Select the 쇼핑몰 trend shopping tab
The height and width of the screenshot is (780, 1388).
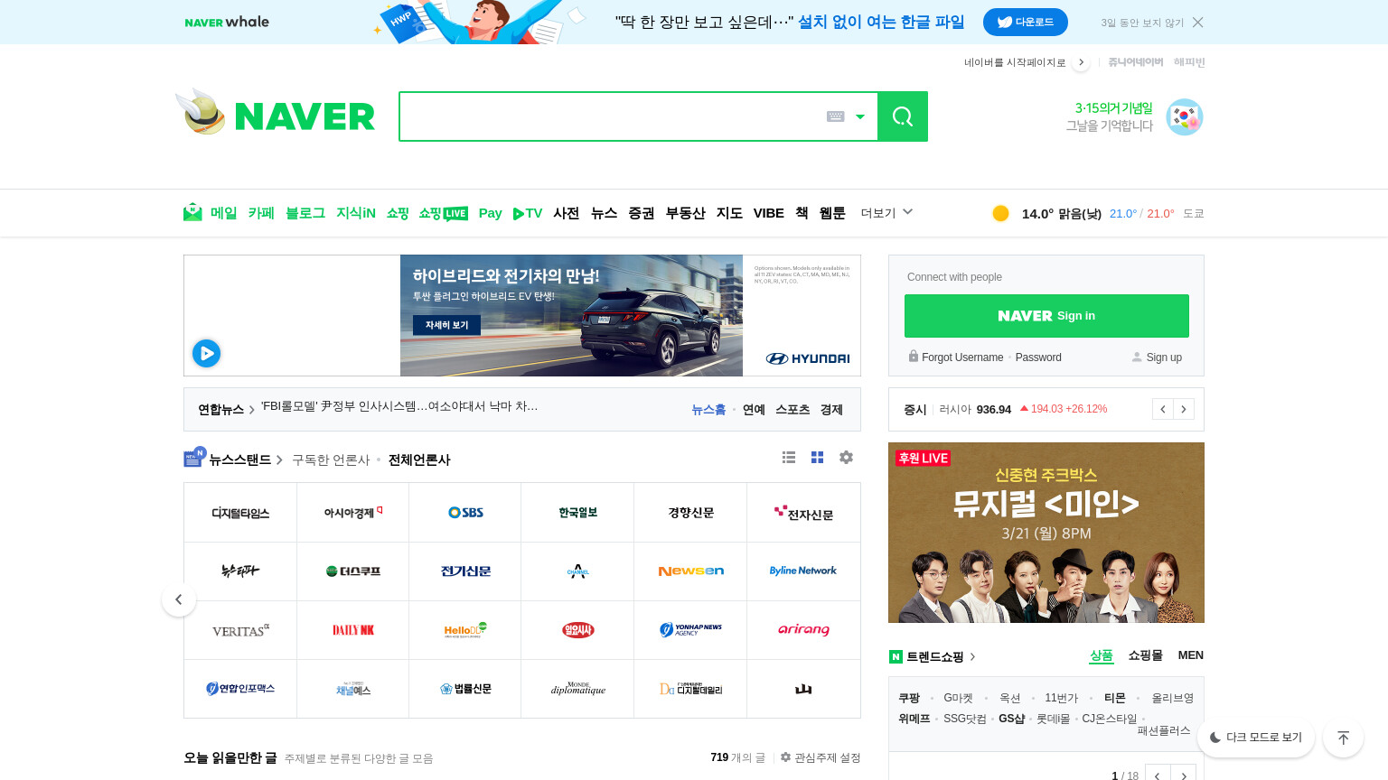pos(1146,655)
